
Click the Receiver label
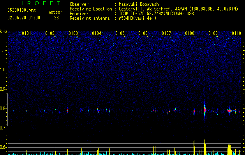click(79, 14)
